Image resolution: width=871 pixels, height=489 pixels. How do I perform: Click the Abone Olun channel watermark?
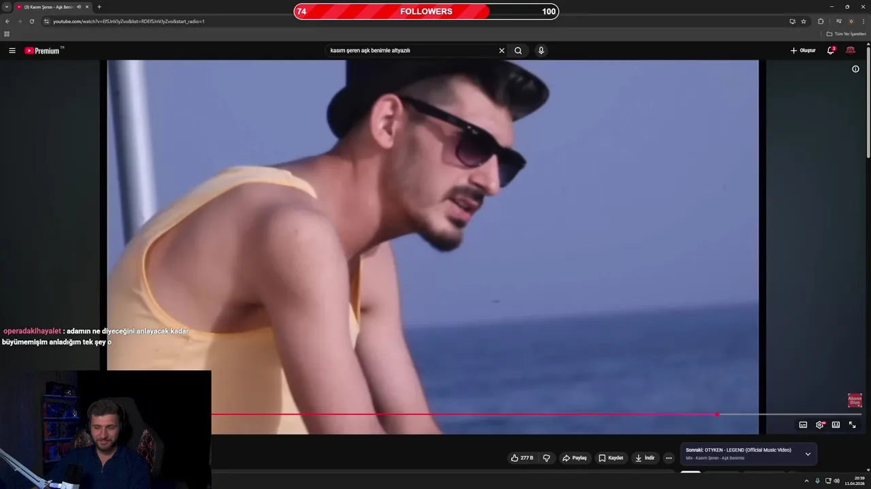point(855,400)
